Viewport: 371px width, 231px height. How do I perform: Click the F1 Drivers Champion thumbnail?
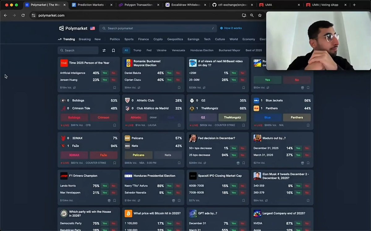coord(64,176)
